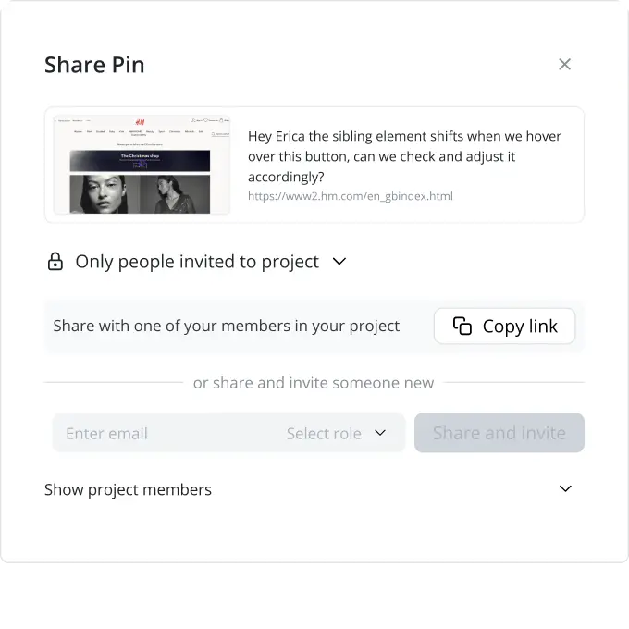
Task: Click the Copy link button label
Action: (x=520, y=327)
